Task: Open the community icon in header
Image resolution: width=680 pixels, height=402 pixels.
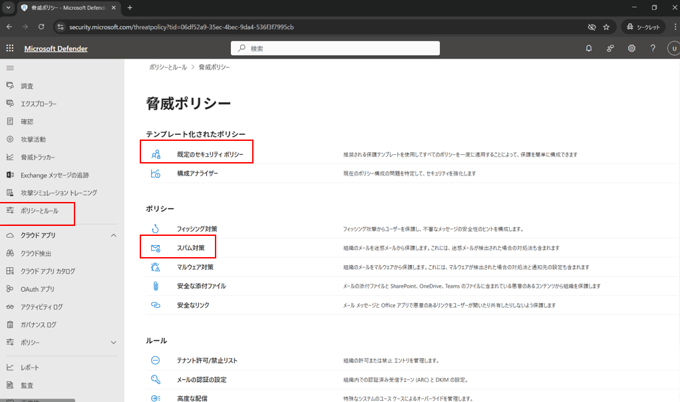Action: (610, 48)
